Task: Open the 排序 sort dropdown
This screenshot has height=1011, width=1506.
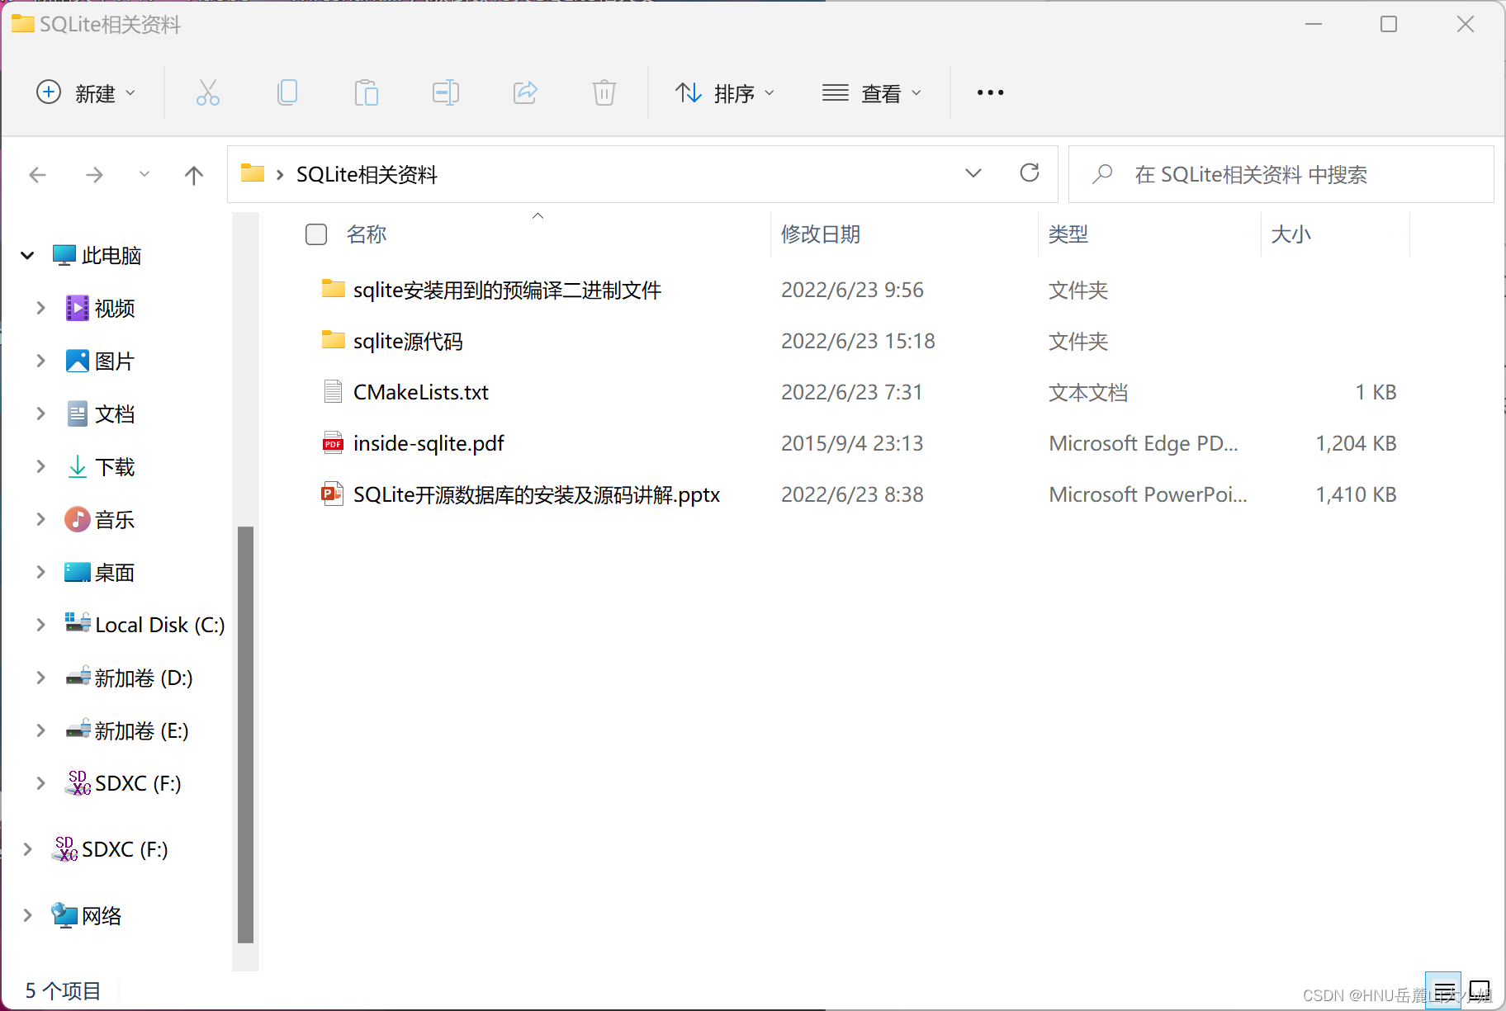Action: tap(726, 92)
